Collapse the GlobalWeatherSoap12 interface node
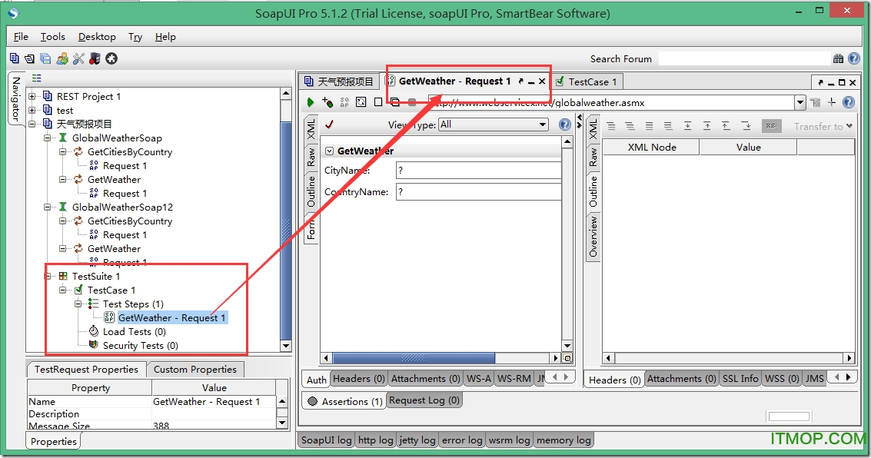Image resolution: width=871 pixels, height=458 pixels. tap(48, 207)
